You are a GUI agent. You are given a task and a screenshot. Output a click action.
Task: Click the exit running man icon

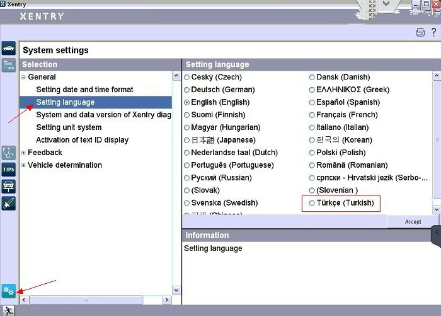8,311
